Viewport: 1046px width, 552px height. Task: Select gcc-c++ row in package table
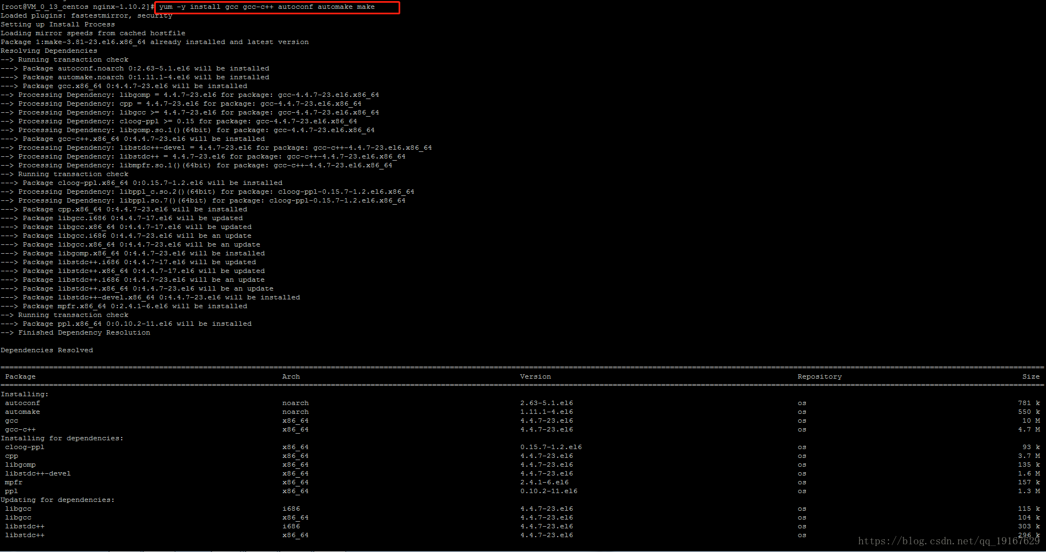point(522,430)
